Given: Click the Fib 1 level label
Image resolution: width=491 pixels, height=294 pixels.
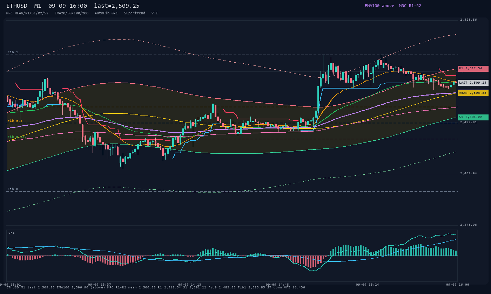Looking at the screenshot, I should point(13,52).
